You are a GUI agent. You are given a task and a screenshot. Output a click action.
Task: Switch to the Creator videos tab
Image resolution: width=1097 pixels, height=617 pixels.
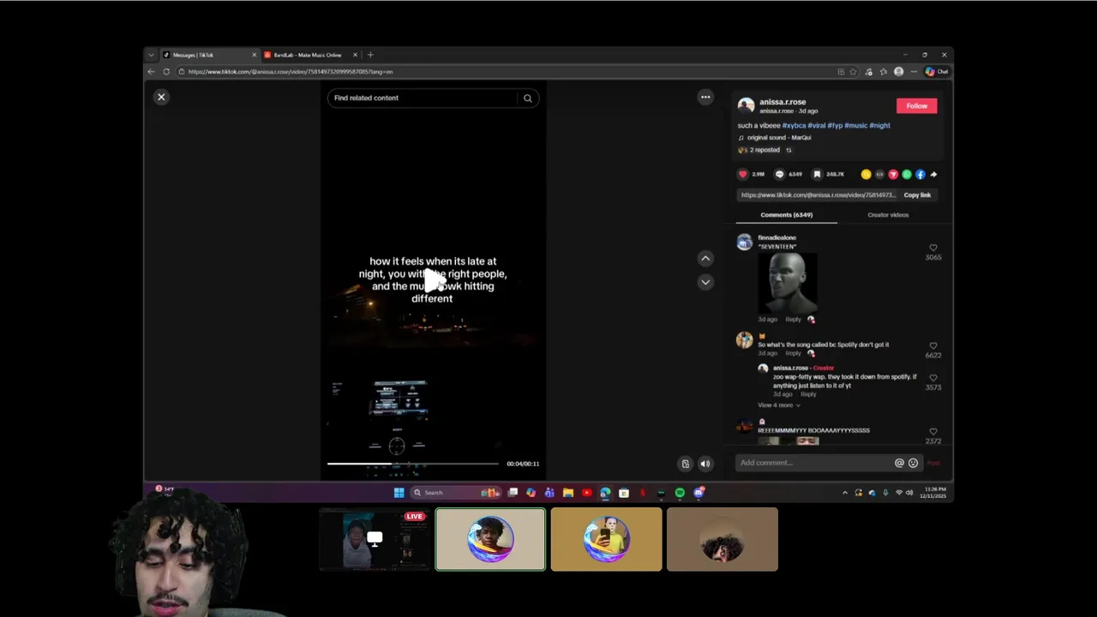tap(888, 215)
